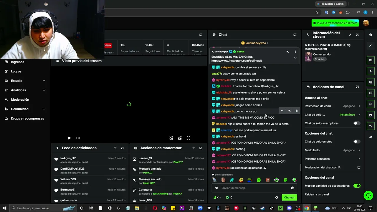The height and width of the screenshot is (212, 377).
Task: Open the Chrome extensions puzzle icon
Action: point(348,12)
